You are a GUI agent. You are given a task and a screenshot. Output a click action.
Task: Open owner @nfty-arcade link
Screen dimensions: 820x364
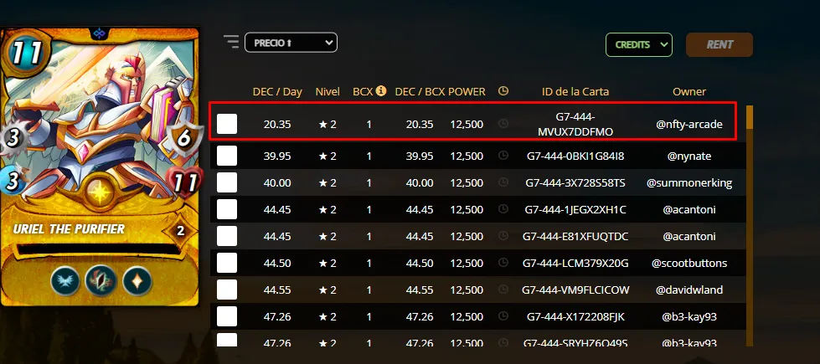pyautogui.click(x=689, y=125)
